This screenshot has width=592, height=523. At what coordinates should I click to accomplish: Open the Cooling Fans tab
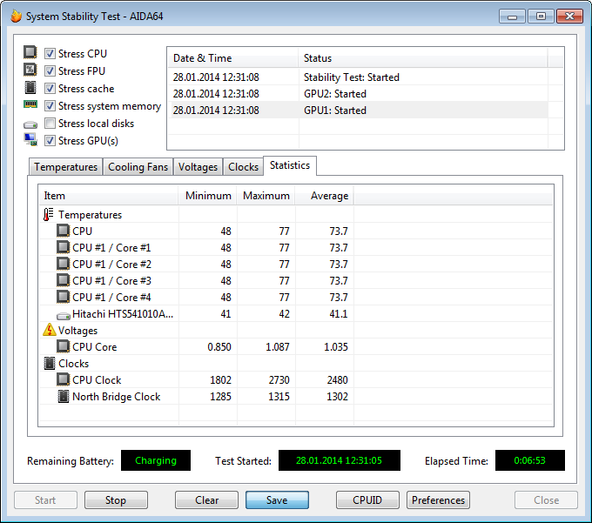click(x=138, y=167)
